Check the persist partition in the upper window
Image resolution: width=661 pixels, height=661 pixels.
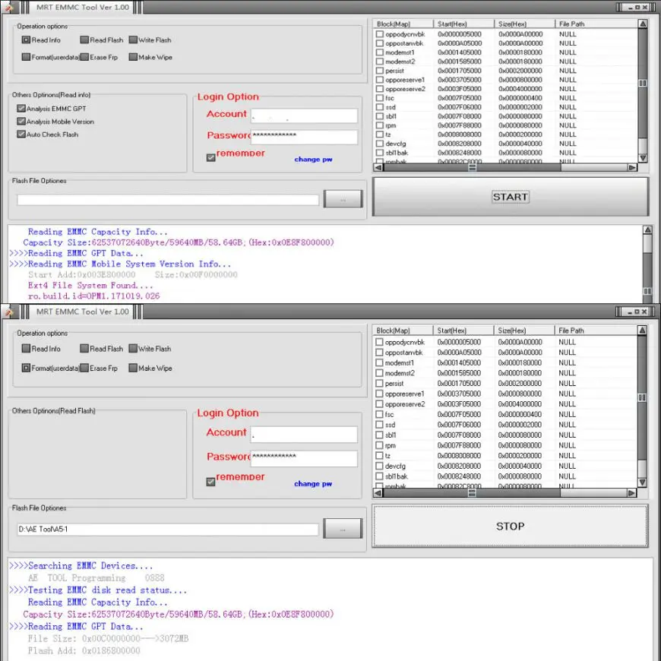pos(380,71)
